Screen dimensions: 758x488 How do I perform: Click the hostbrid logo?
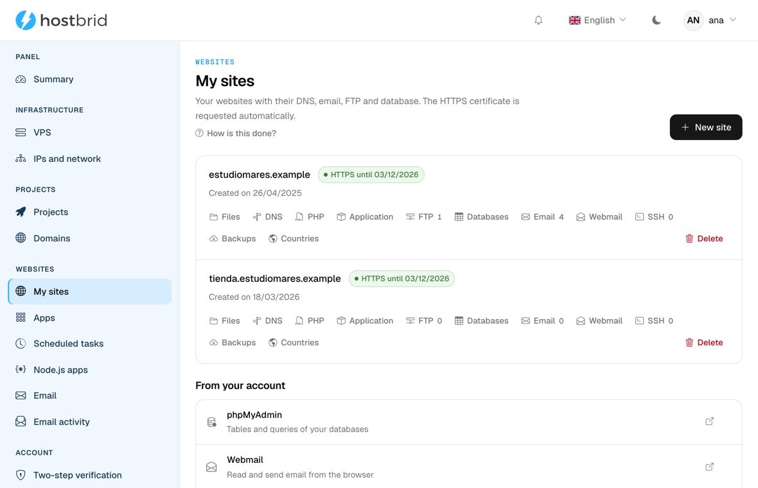61,21
